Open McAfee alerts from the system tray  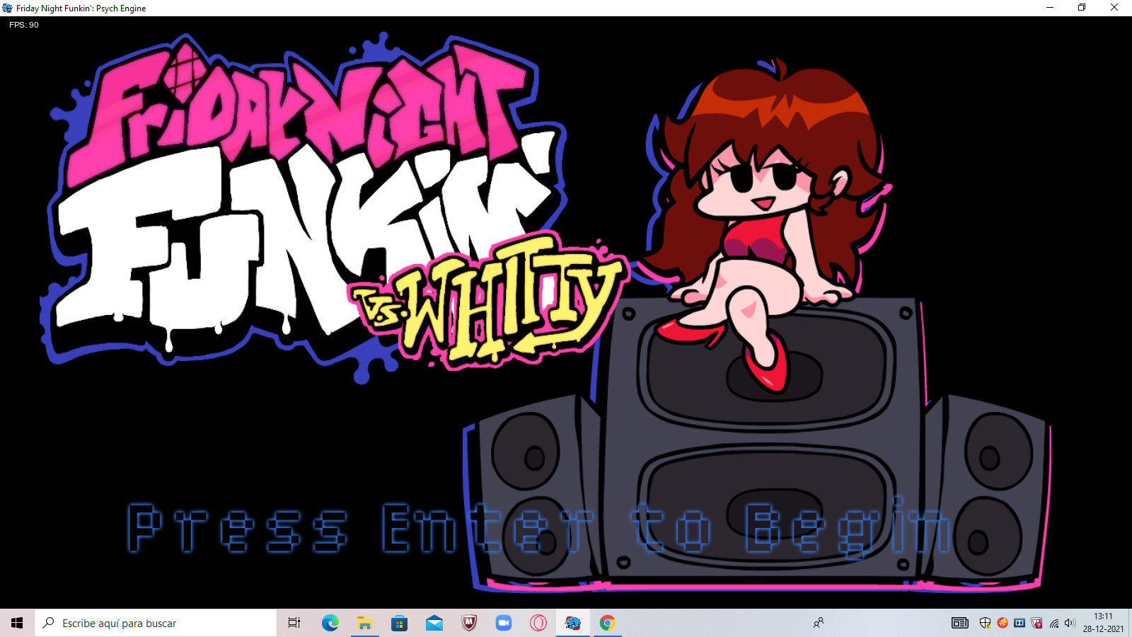pyautogui.click(x=1036, y=624)
